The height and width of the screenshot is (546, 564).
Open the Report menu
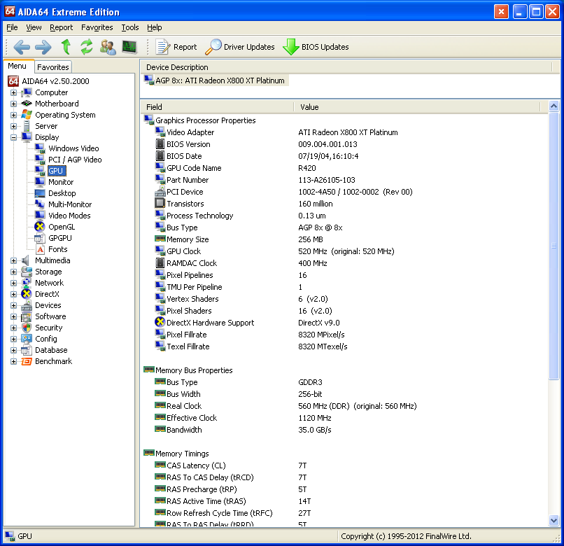click(61, 27)
